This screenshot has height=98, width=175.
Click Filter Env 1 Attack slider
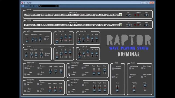[x=57, y=40]
